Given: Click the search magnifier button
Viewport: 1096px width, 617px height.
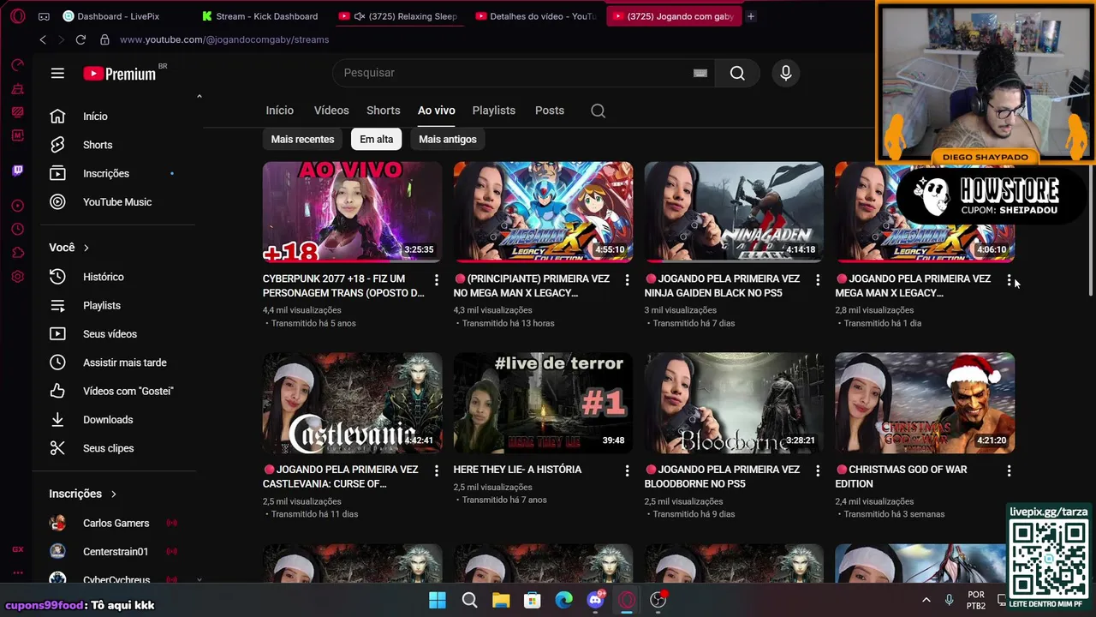Looking at the screenshot, I should pos(737,73).
